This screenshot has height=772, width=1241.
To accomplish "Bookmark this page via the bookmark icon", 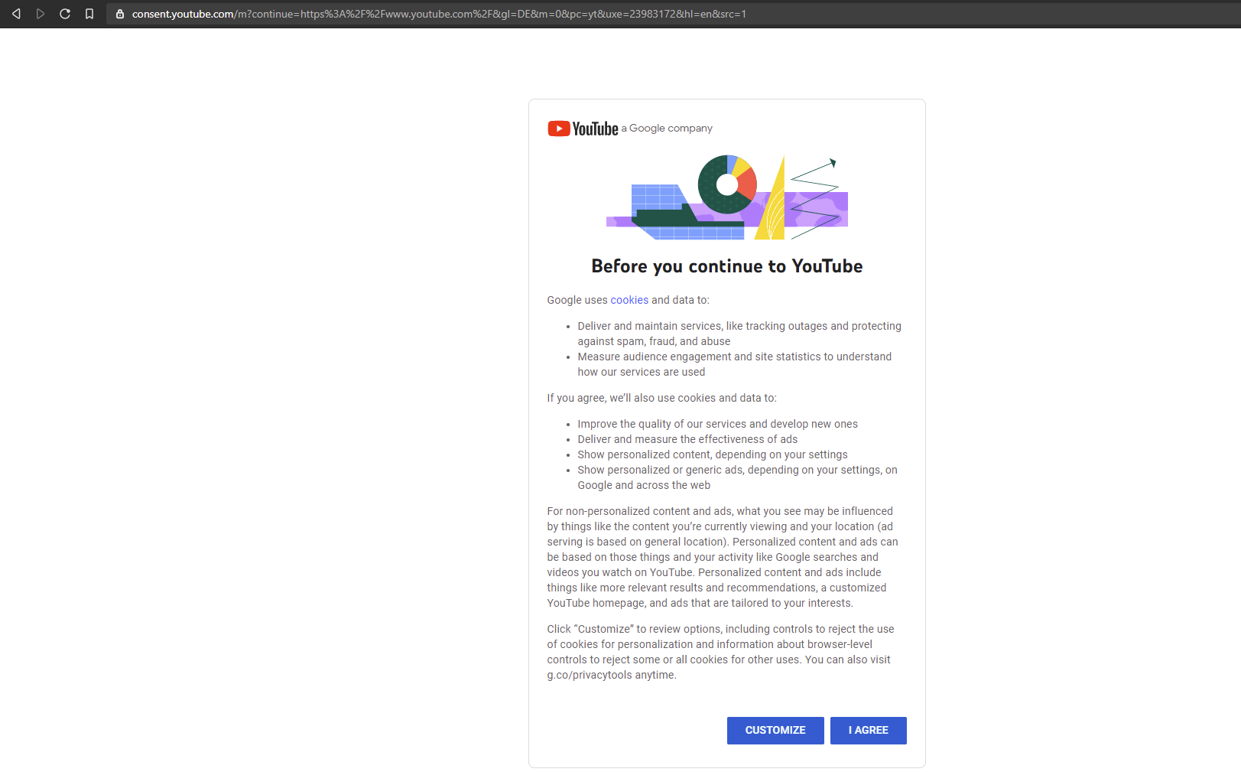I will click(89, 13).
